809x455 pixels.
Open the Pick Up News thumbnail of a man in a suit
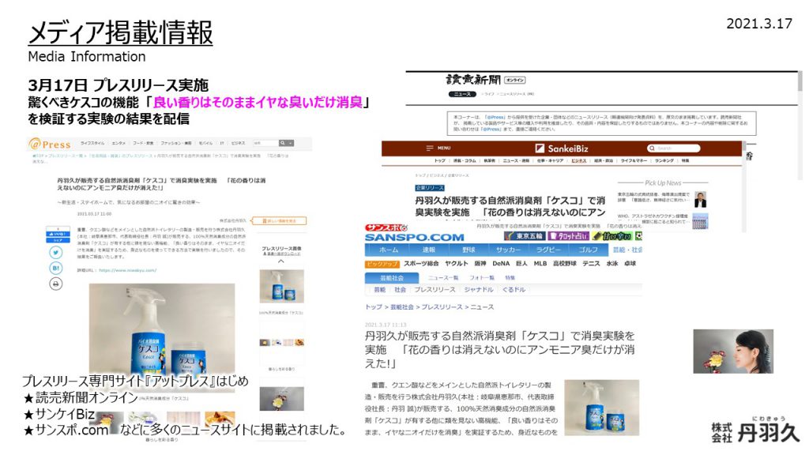(x=700, y=199)
